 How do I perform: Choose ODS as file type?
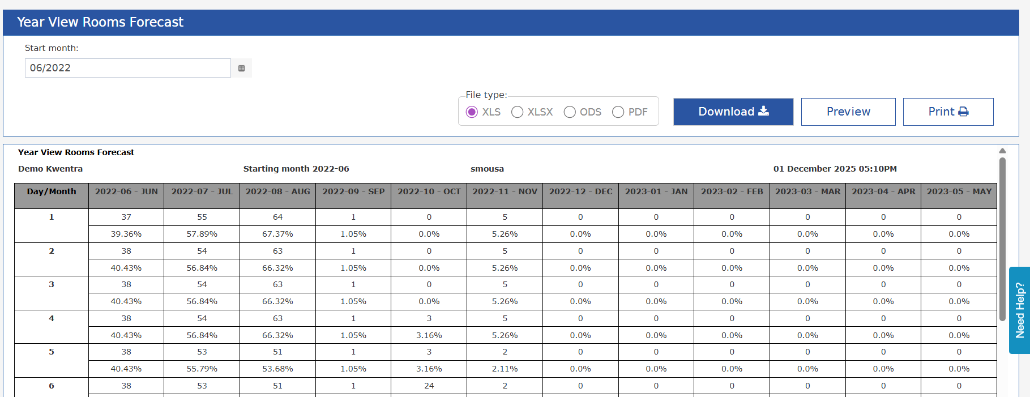coord(570,112)
